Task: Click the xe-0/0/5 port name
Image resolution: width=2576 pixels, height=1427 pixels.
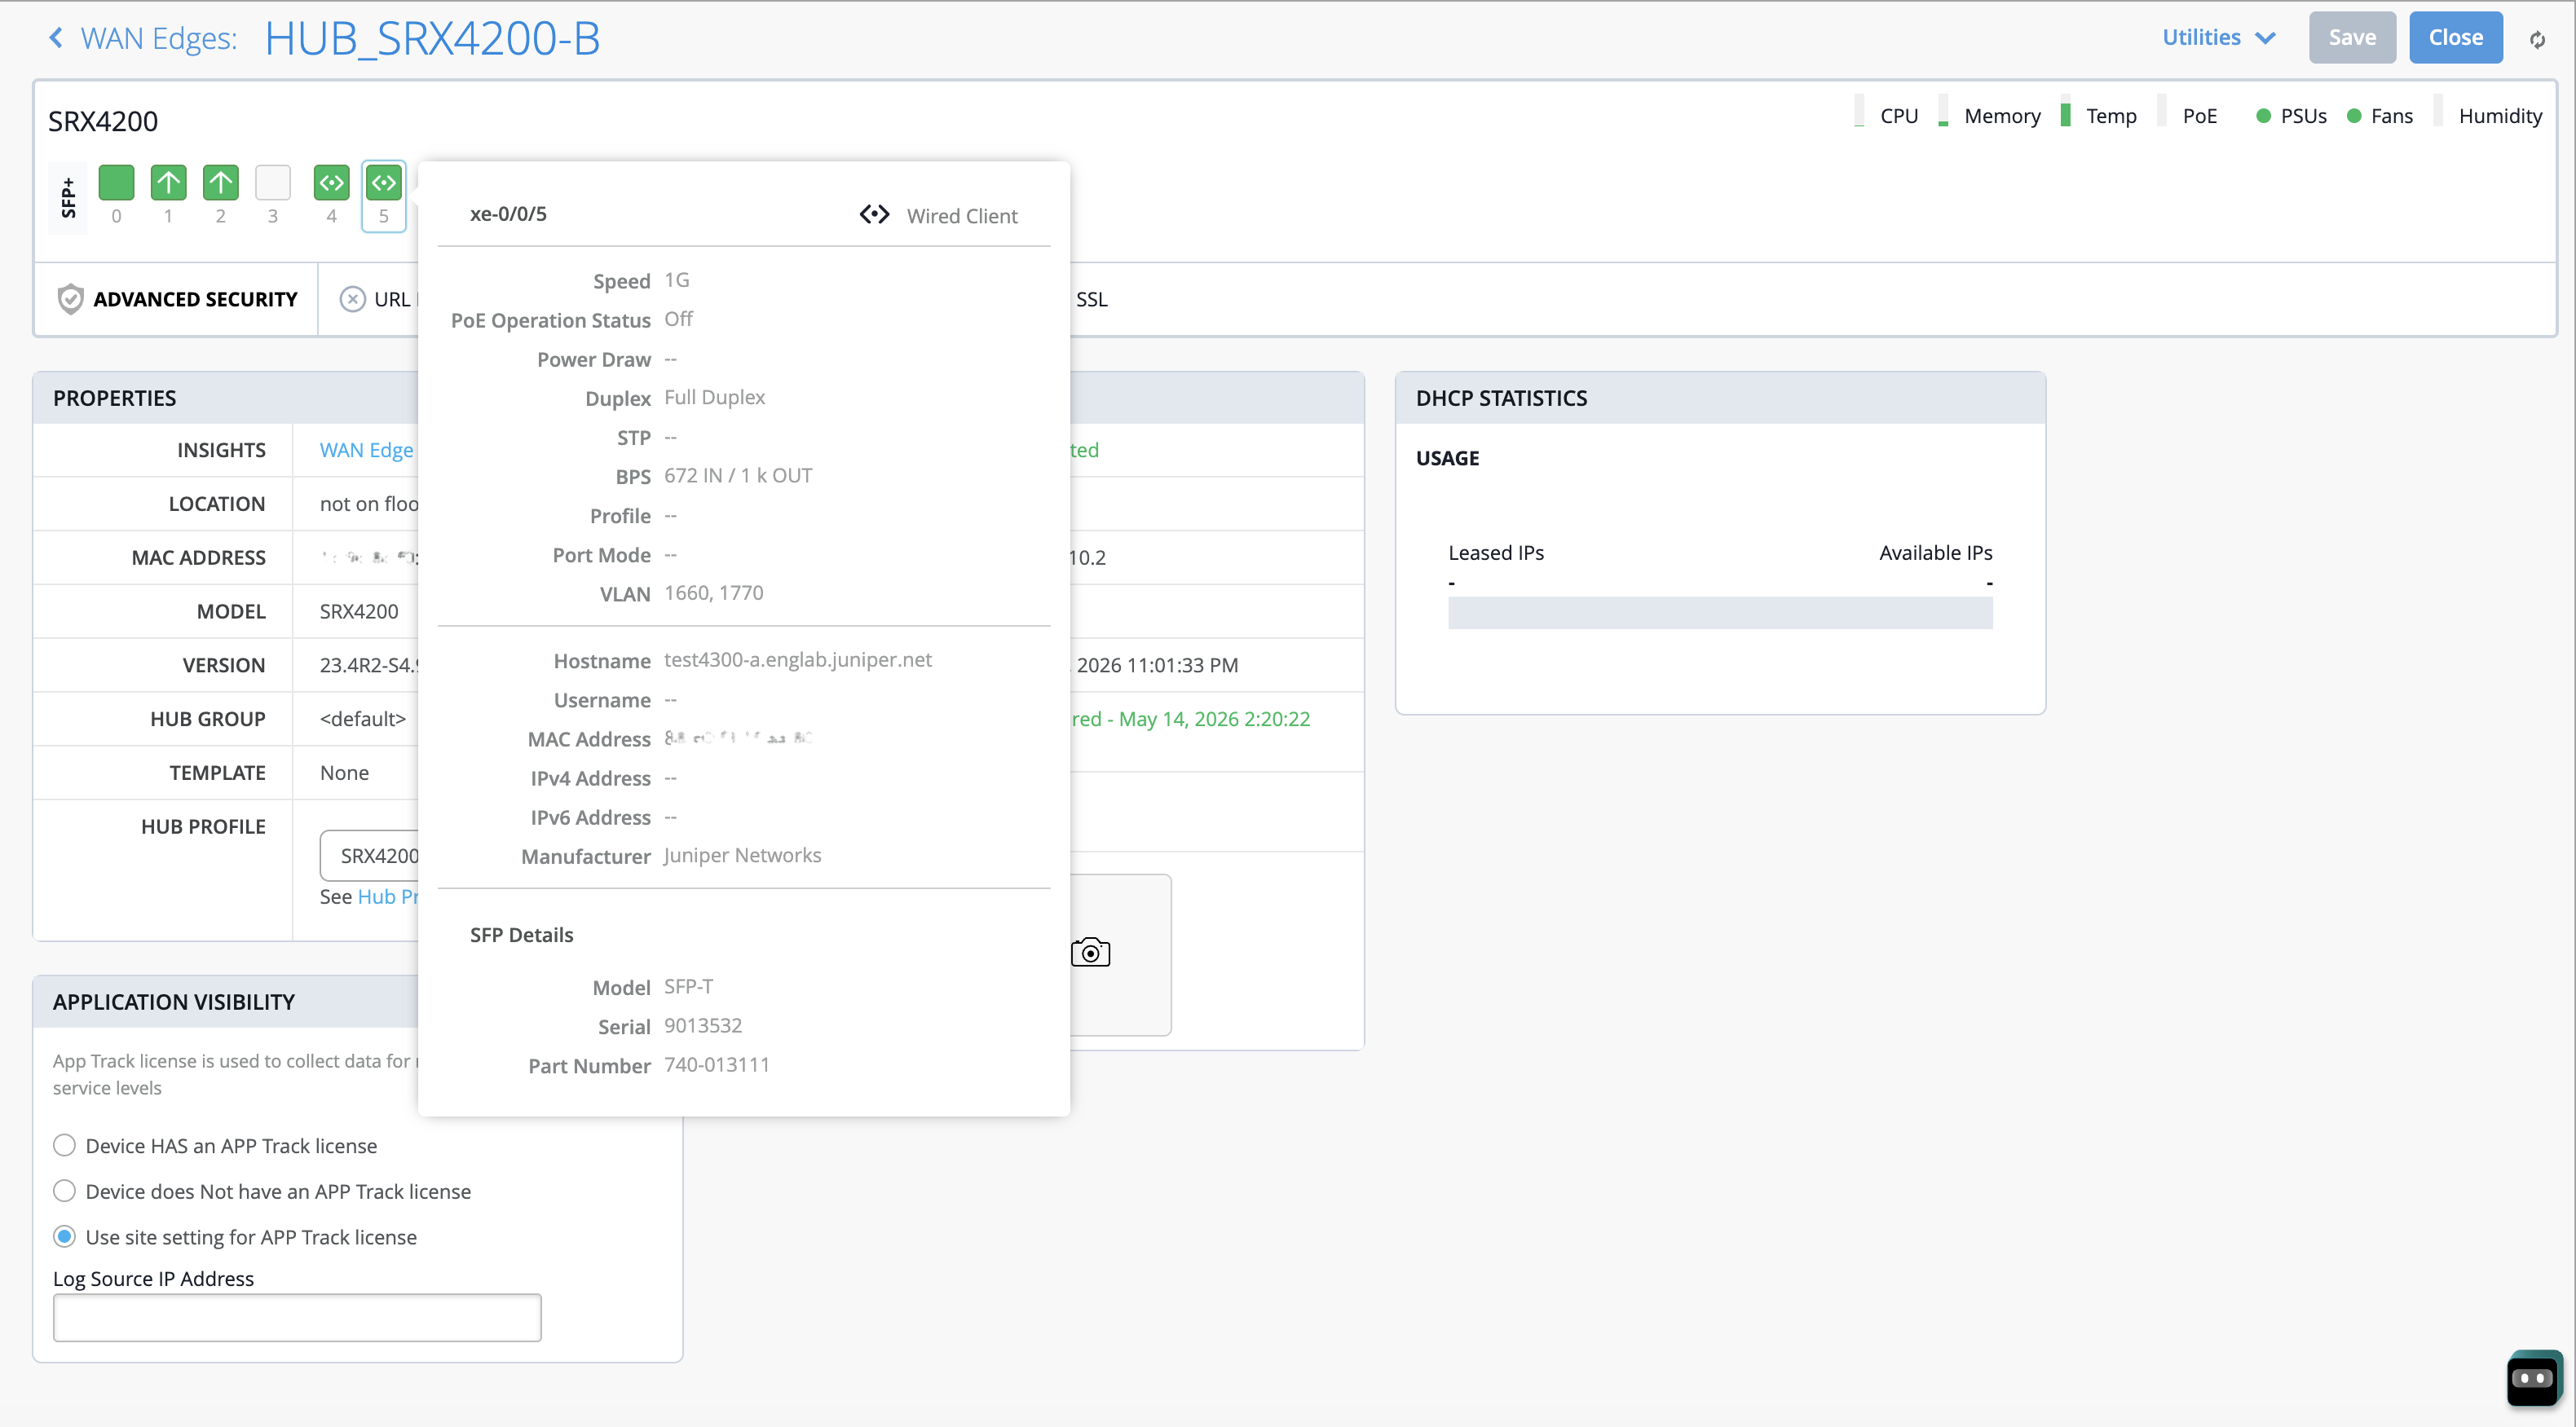Action: pos(508,214)
